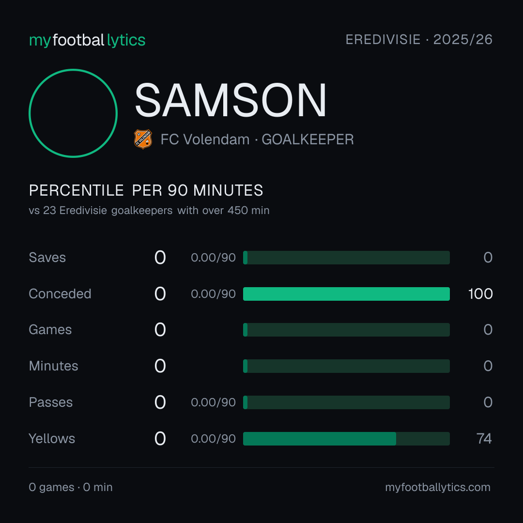Click the FC Volendam · GOALKEEPER text

(257, 139)
